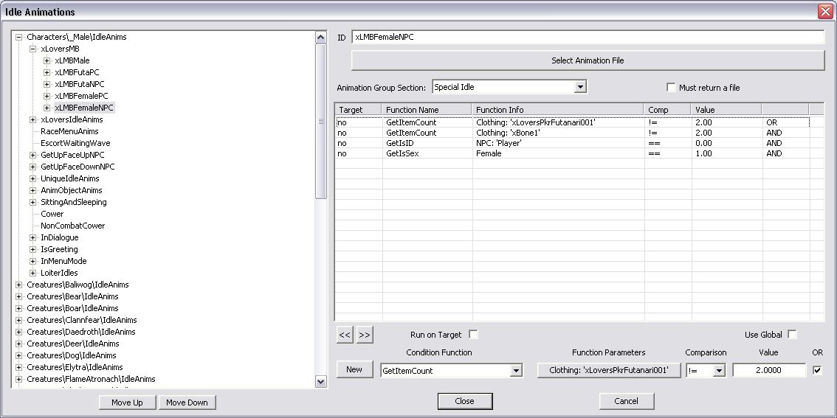Click the tree scrollbar down arrow

tap(321, 380)
